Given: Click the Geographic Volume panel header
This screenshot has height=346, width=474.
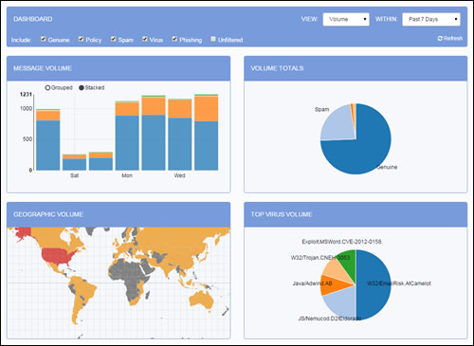Looking at the screenshot, I should coord(118,214).
